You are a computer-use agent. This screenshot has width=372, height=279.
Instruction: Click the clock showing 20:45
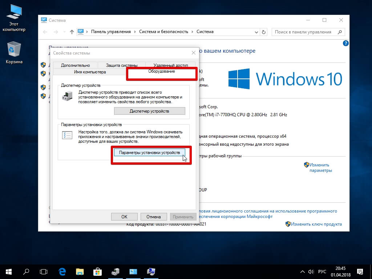340,268
